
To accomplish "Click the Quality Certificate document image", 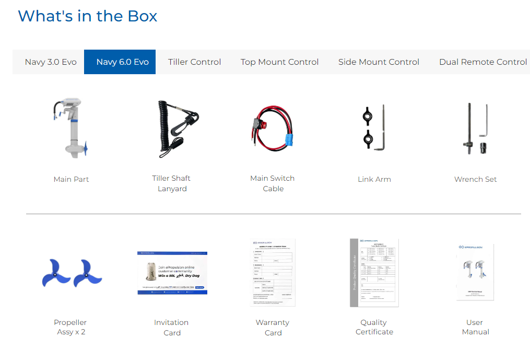I will click(374, 273).
